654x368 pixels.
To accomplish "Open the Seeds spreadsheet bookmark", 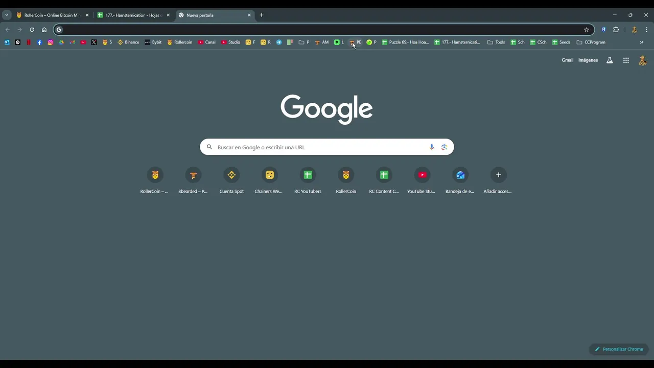I will point(561,42).
